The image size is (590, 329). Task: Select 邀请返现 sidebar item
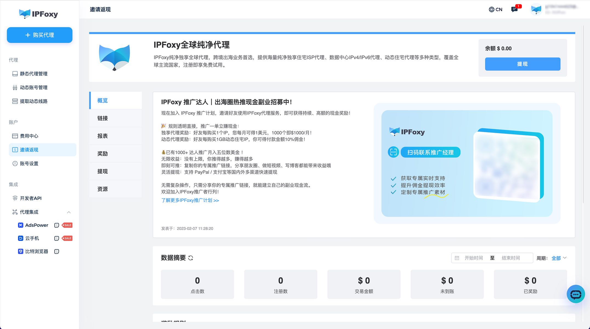(42, 150)
